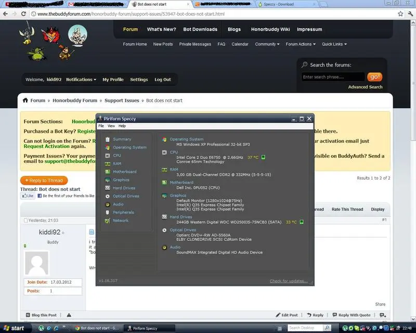This screenshot has height=333, width=416.
Task: Click the search magnifier icon in taskbar desktop search
Action: click(x=327, y=328)
